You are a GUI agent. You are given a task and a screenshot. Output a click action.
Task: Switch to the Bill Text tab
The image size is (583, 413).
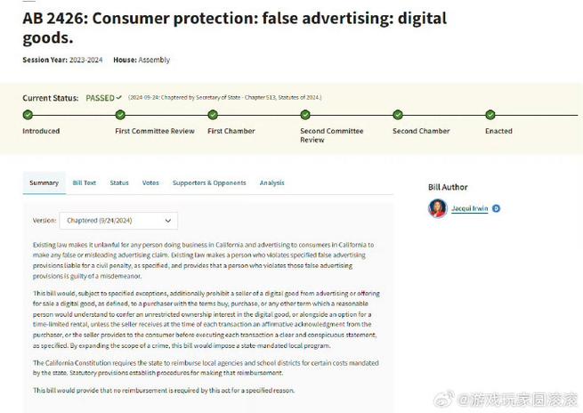pos(84,182)
